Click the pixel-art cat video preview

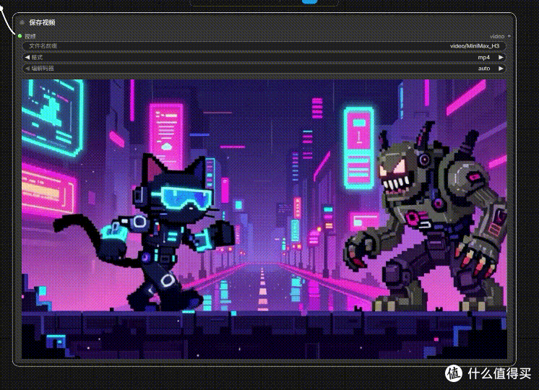pyautogui.click(x=264, y=220)
